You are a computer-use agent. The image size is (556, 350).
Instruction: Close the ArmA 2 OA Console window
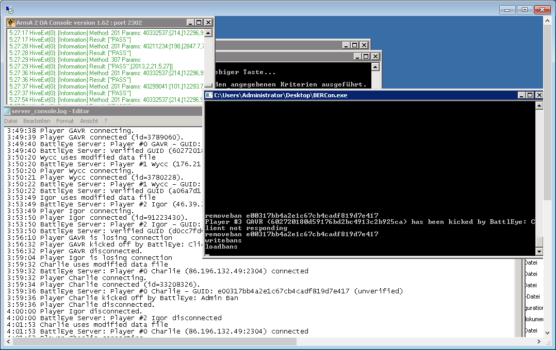208,23
